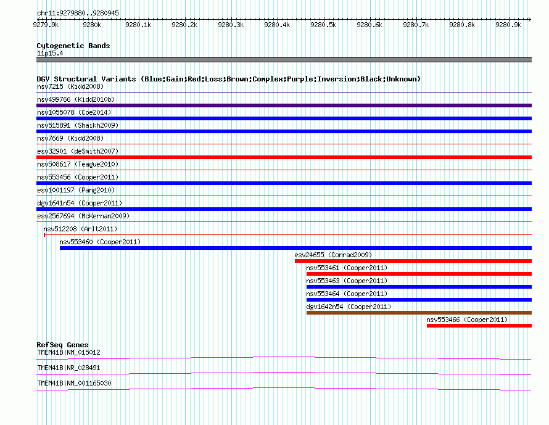Select the Cytogenetic Bands track title
Viewport: 549px width, 425px height.
[x=73, y=46]
